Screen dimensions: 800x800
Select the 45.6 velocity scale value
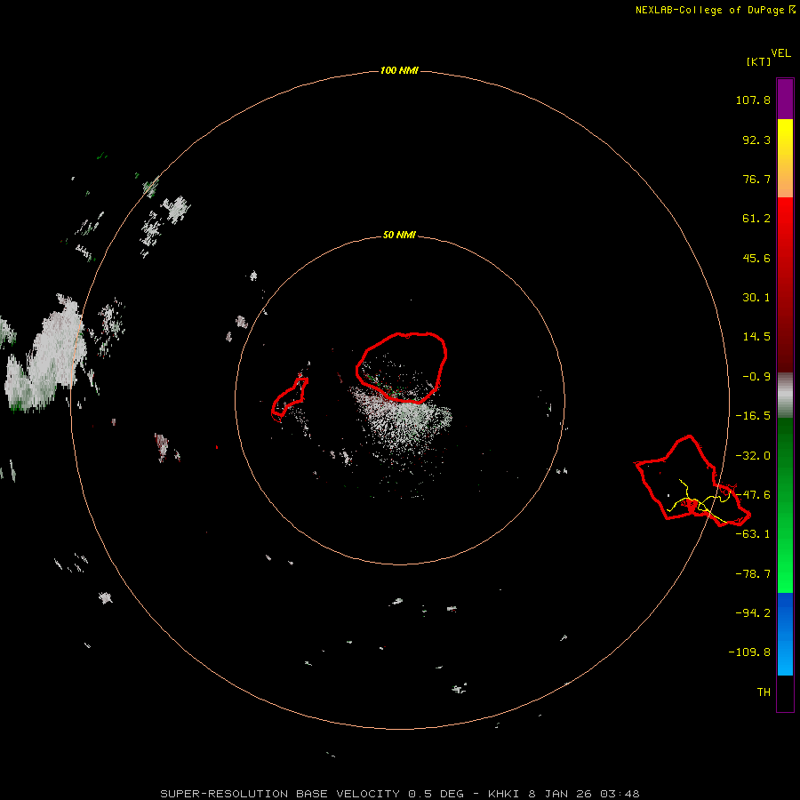[756, 258]
